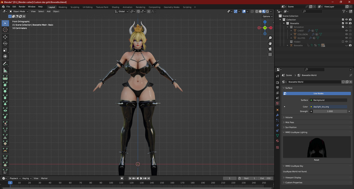The image size is (354, 189).
Task: Click the Z axis on navigation gizmo
Action: [x=265, y=22]
